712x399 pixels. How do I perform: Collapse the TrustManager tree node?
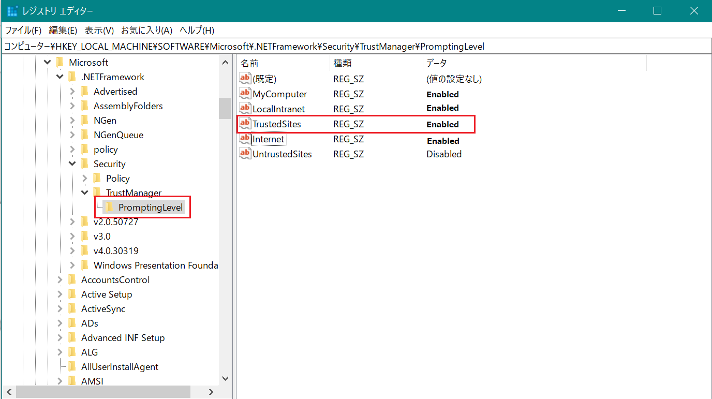click(84, 193)
